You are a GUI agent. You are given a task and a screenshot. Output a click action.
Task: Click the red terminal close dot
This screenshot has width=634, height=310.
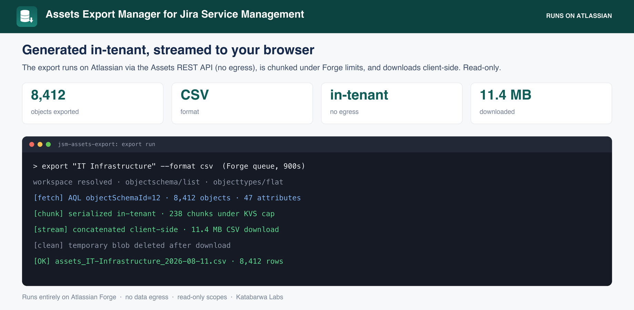pos(32,144)
